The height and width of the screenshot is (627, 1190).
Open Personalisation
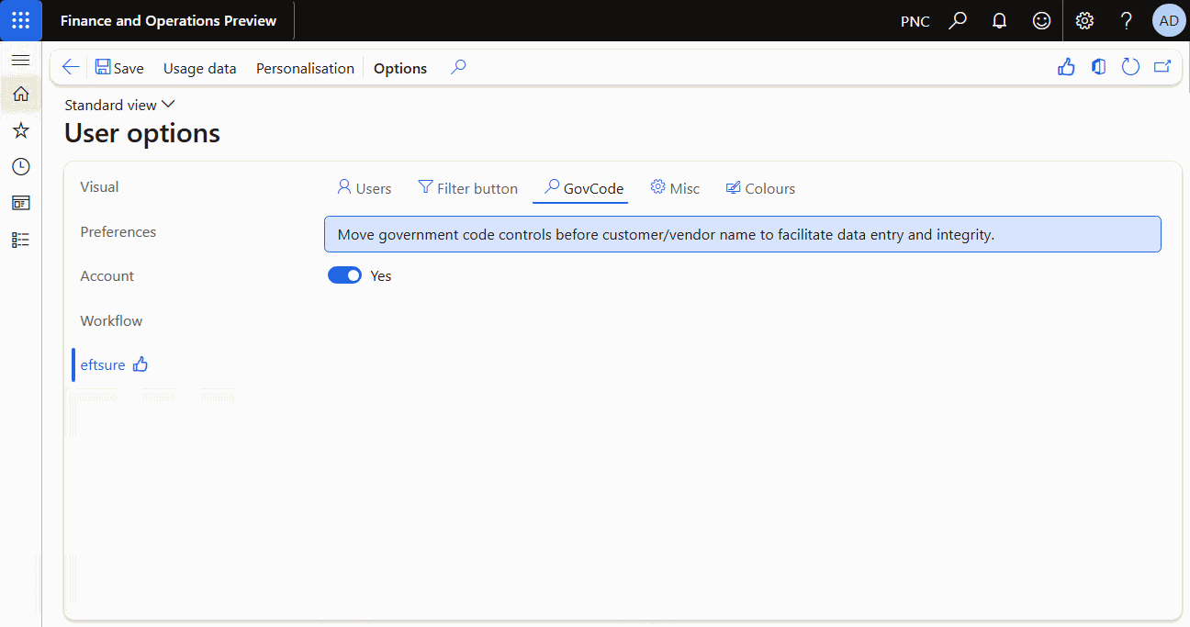[305, 68]
